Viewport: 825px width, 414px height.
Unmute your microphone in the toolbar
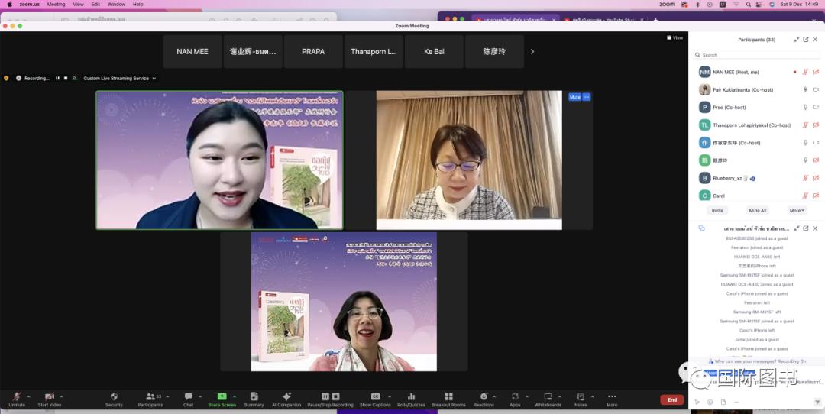coord(16,396)
